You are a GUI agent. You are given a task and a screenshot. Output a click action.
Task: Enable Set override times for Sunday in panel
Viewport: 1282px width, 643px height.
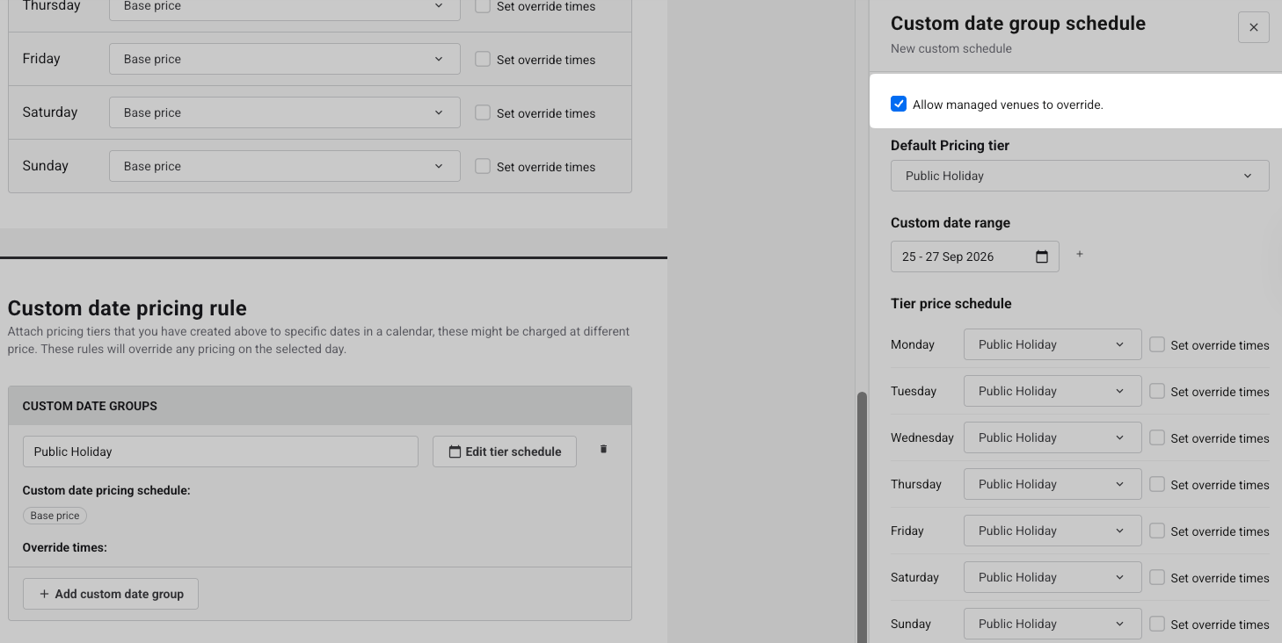[1157, 624]
